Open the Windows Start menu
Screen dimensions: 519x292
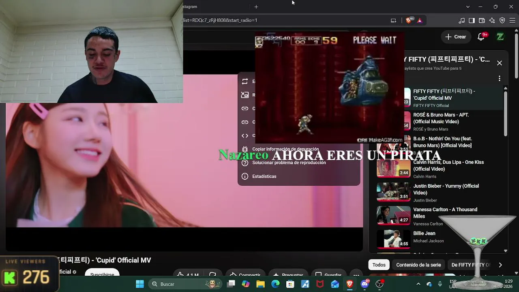click(140, 284)
